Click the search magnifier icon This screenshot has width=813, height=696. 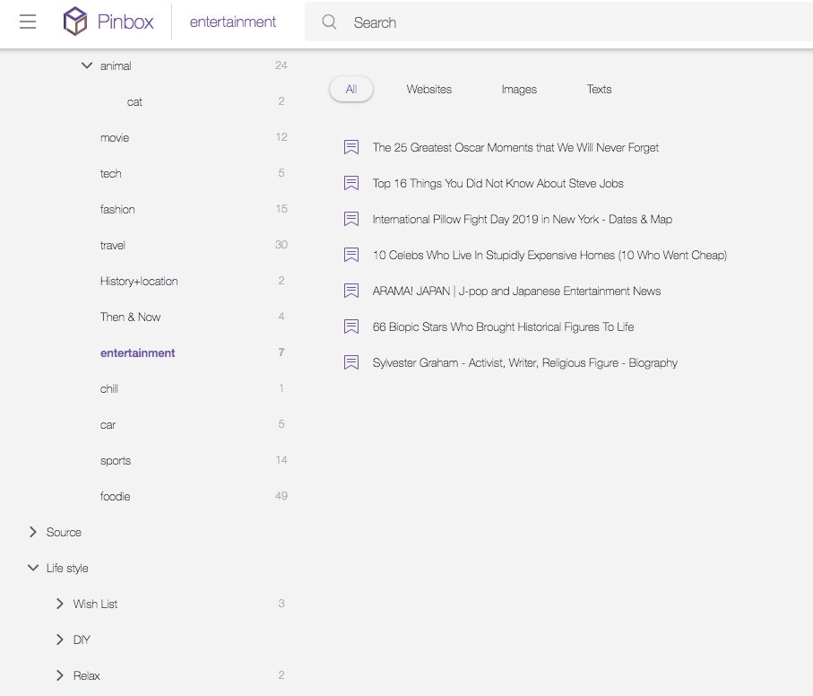tap(329, 22)
